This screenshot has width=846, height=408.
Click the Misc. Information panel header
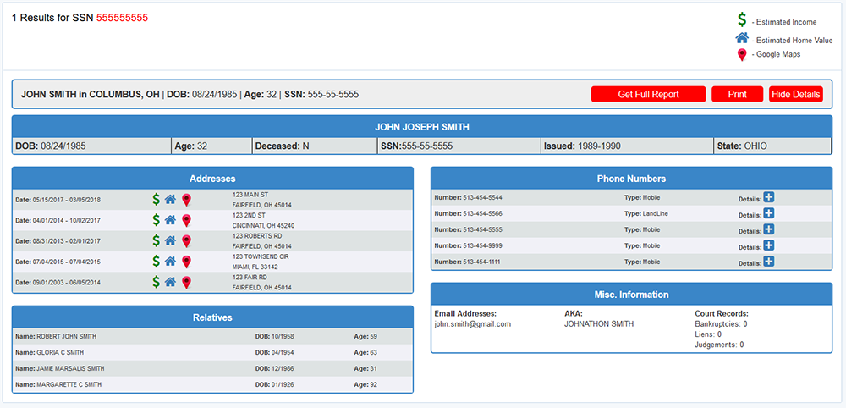point(631,295)
